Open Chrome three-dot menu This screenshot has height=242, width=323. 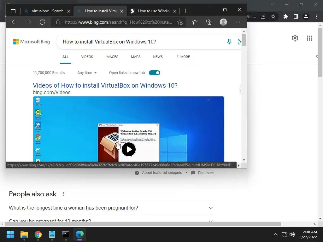316,16
